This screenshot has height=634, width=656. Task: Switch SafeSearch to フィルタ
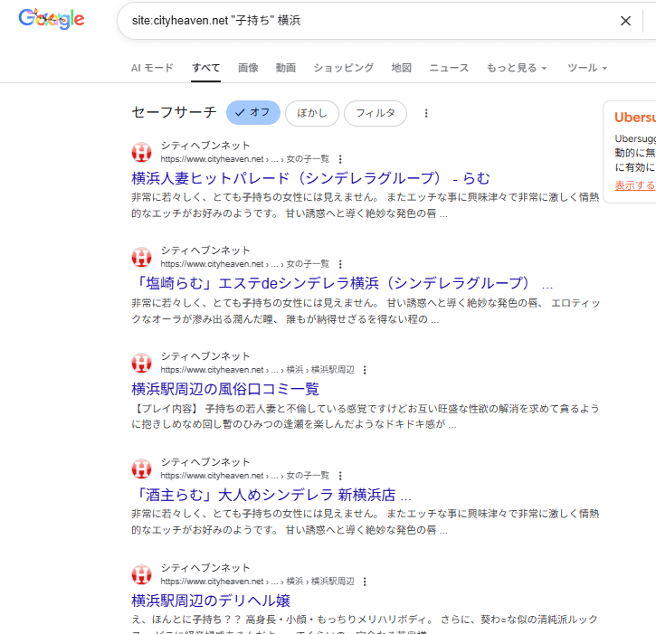click(x=376, y=113)
